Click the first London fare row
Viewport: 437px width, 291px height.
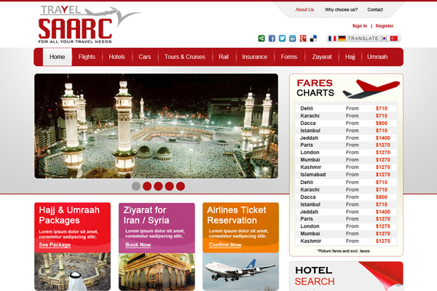[346, 153]
